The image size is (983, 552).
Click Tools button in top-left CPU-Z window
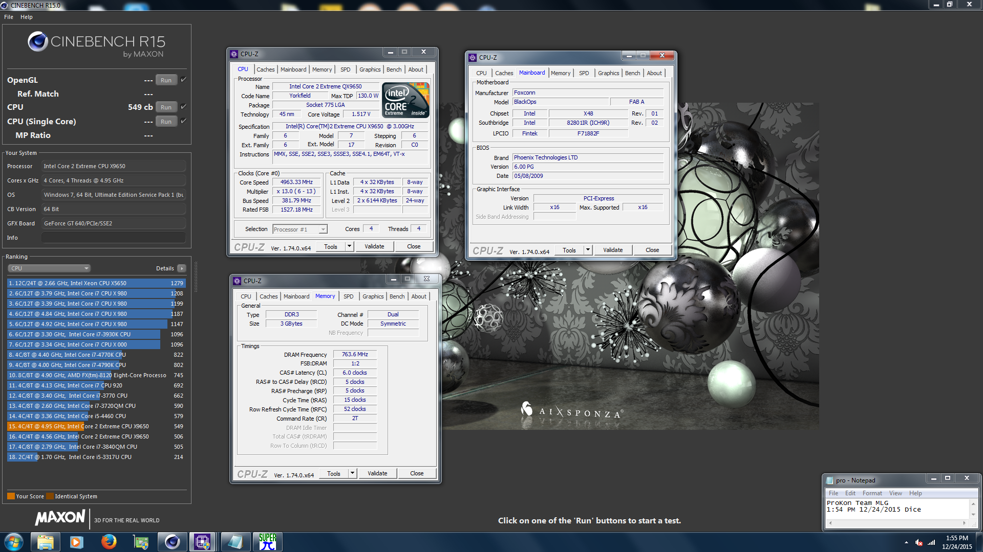pos(331,246)
